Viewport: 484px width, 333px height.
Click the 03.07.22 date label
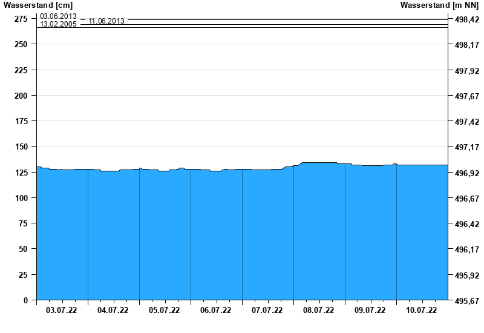pyautogui.click(x=62, y=311)
